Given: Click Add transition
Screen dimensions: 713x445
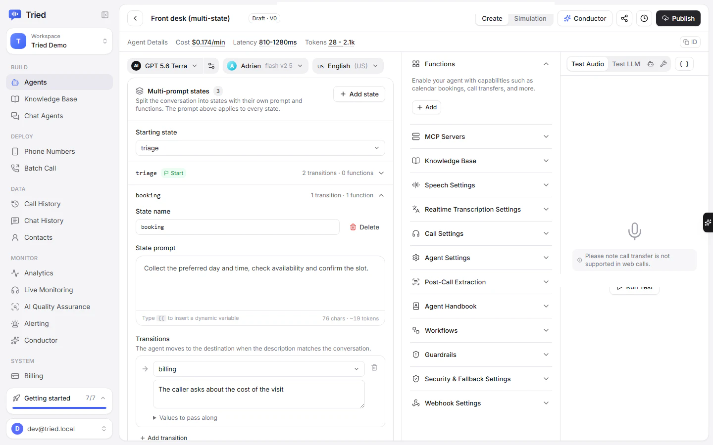Looking at the screenshot, I should coord(163,438).
